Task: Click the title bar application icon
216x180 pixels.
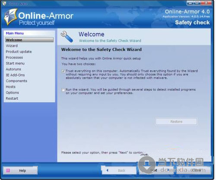Action: click(4, 3)
